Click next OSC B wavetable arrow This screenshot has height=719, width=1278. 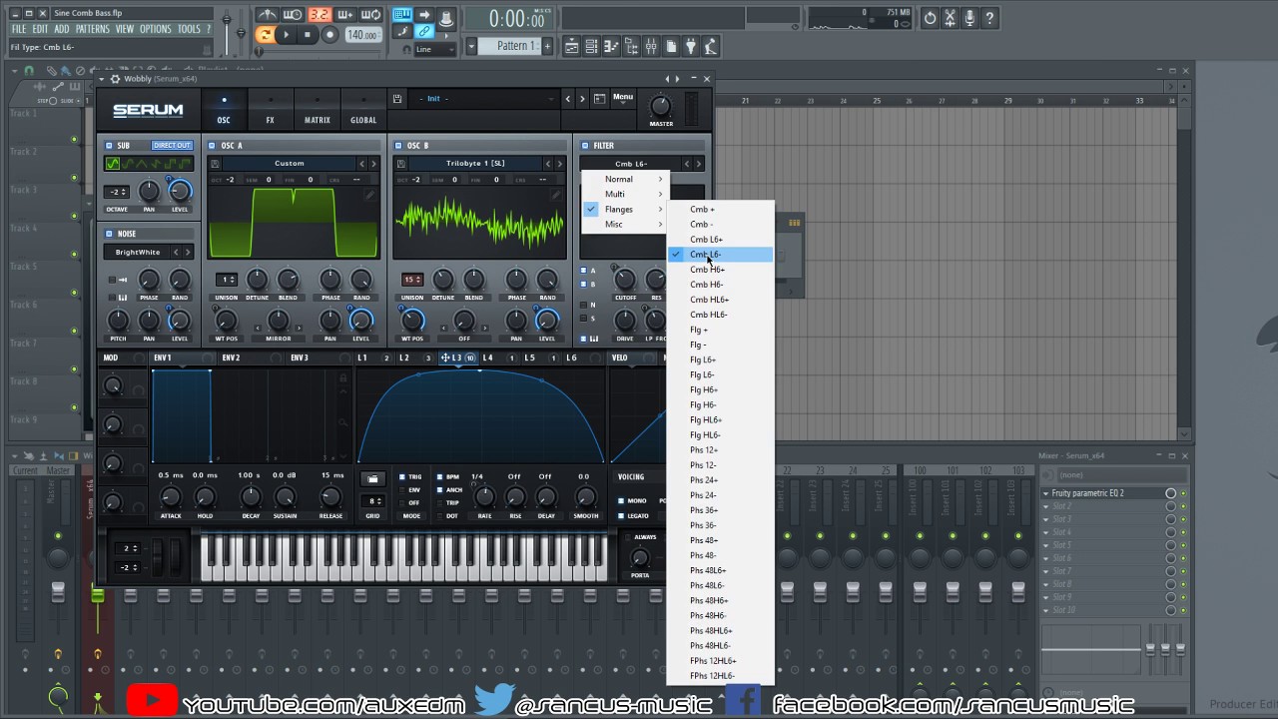point(560,164)
